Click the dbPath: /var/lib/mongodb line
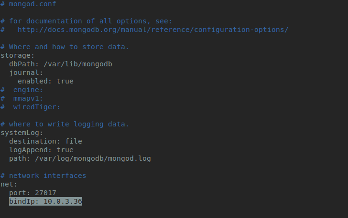Viewport: 348px width, 218px height. click(61, 64)
